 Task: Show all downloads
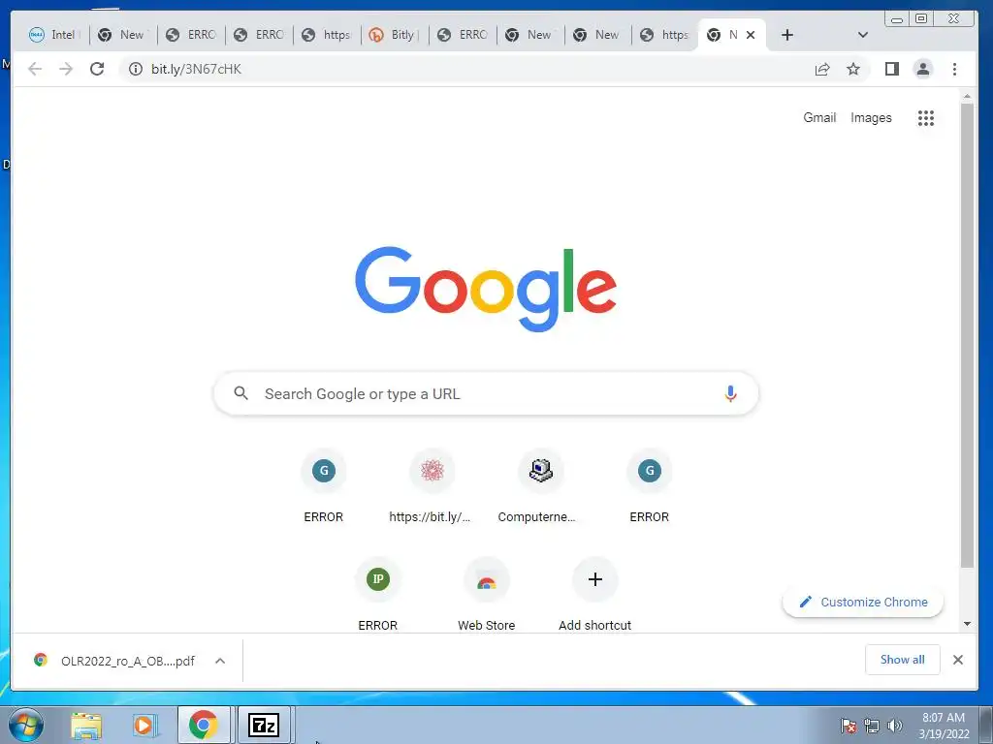coord(903,660)
